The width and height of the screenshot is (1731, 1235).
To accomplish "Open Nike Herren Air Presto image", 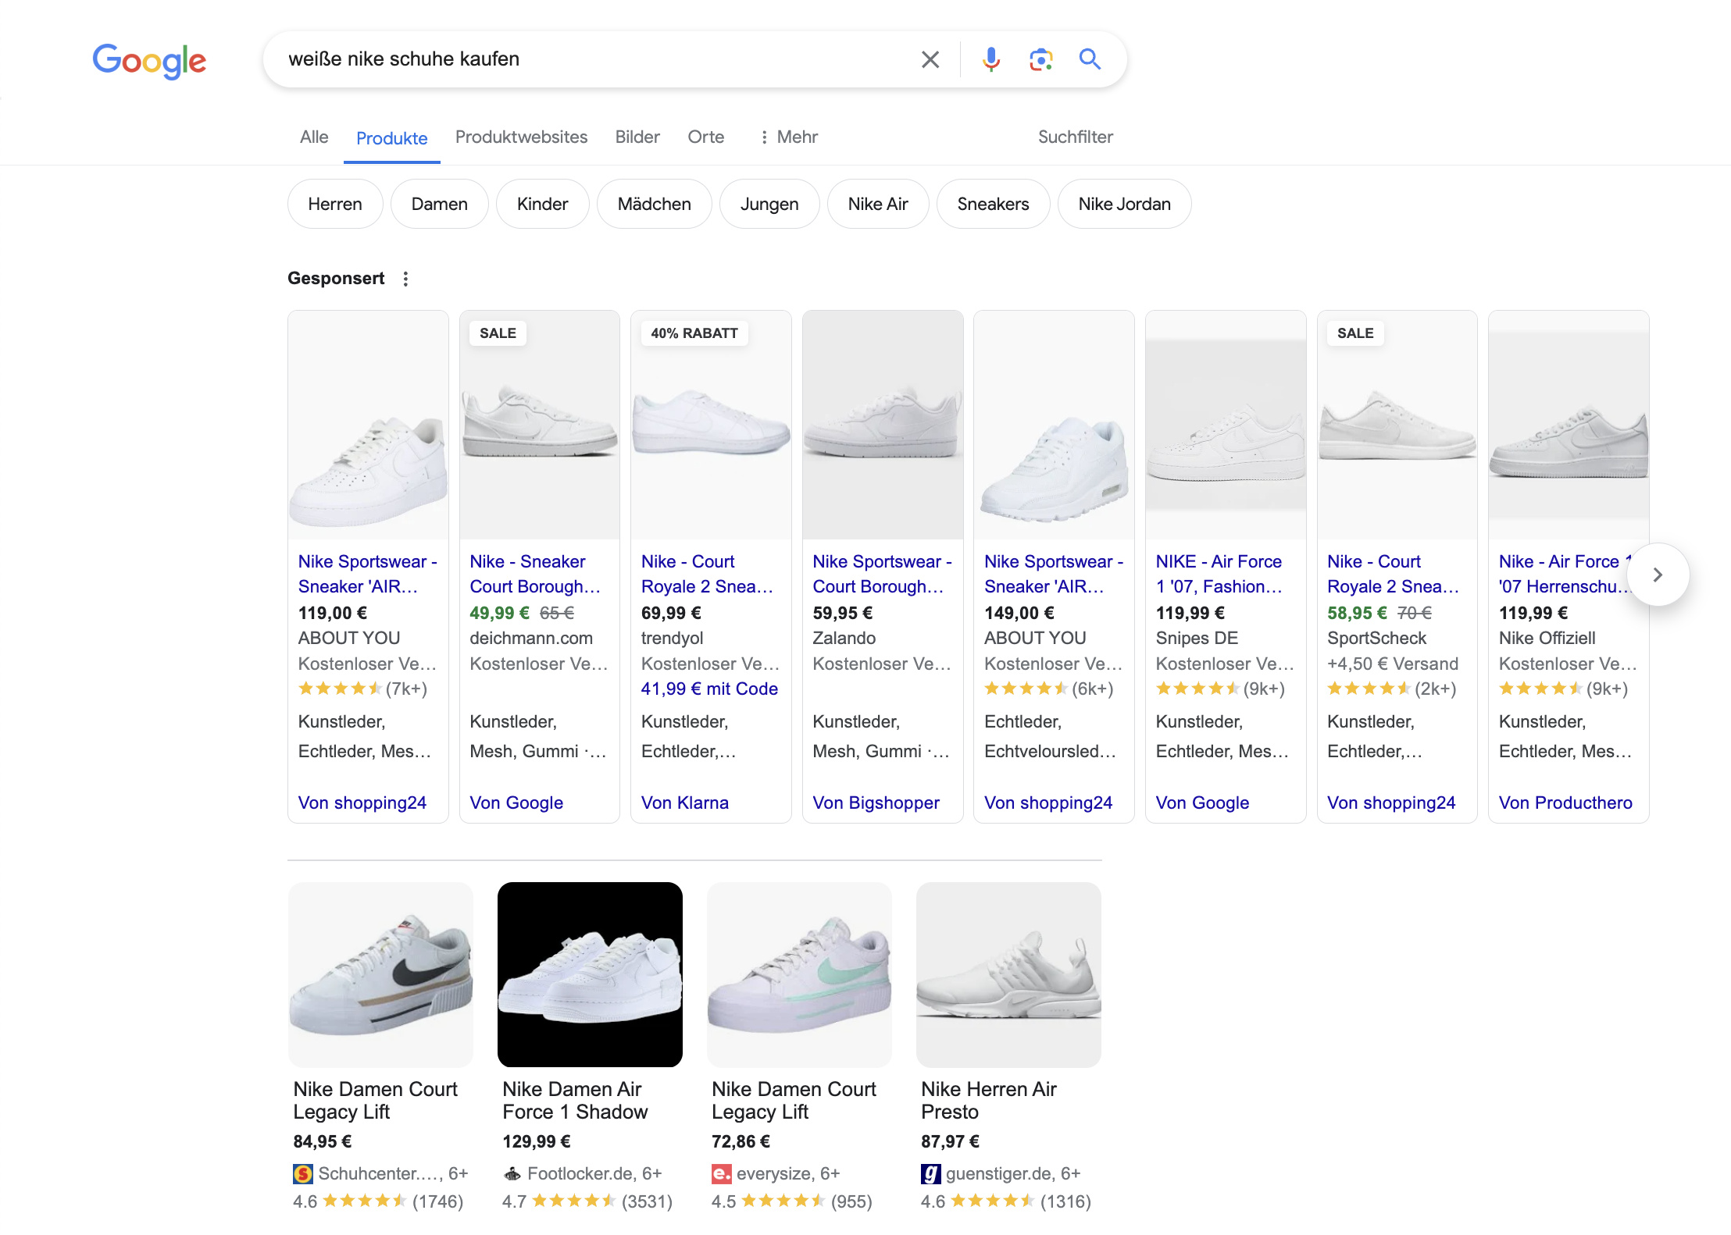I will pyautogui.click(x=1008, y=974).
